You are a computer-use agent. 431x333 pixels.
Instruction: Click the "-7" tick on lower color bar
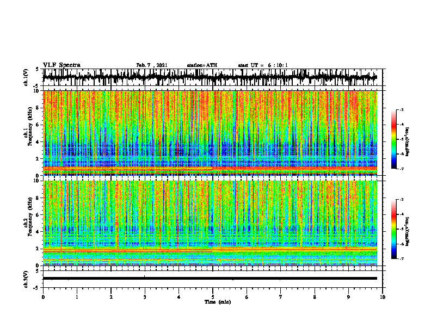click(402, 258)
